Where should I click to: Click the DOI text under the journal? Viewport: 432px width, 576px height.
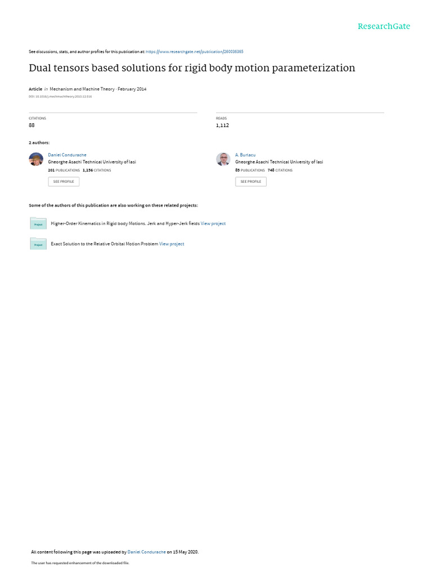click(x=60, y=97)
